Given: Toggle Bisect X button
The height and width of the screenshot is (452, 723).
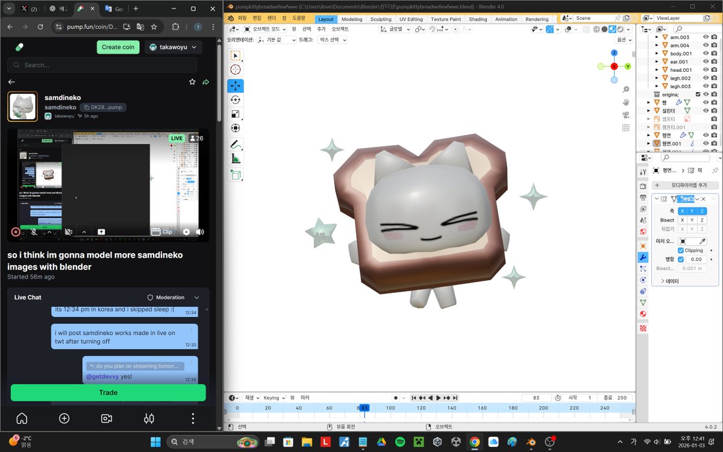Looking at the screenshot, I should tap(682, 220).
